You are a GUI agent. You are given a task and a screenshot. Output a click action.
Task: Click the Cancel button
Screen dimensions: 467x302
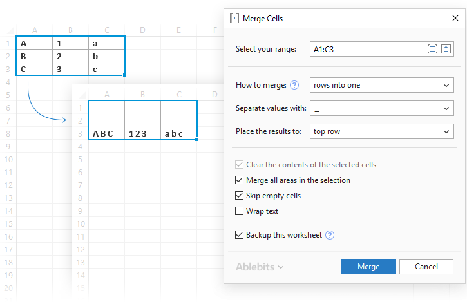[x=426, y=267]
